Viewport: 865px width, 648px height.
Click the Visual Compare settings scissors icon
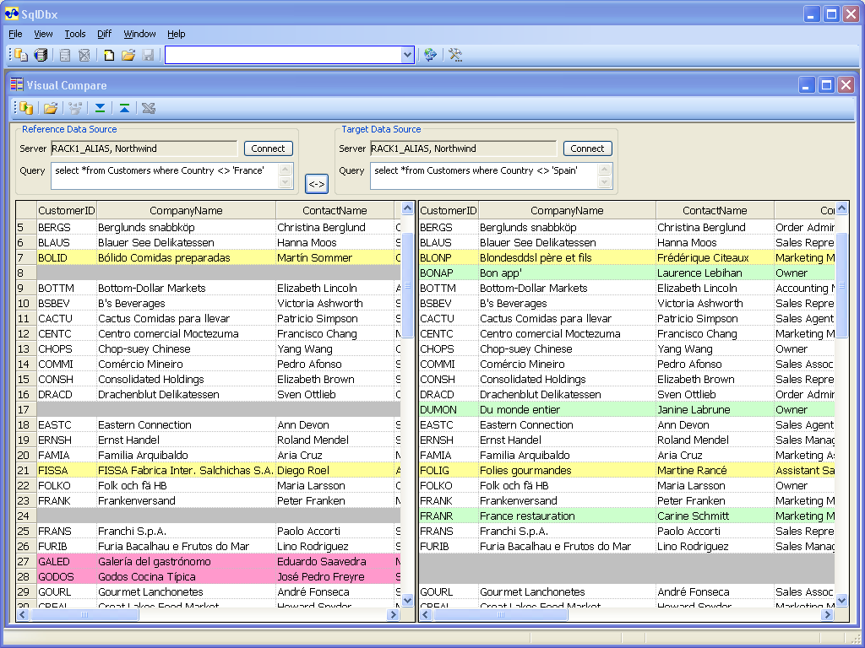(x=149, y=108)
